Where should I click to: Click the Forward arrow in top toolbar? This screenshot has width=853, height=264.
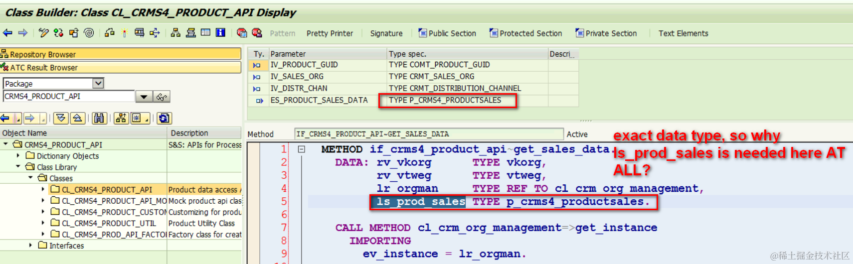tap(23, 33)
